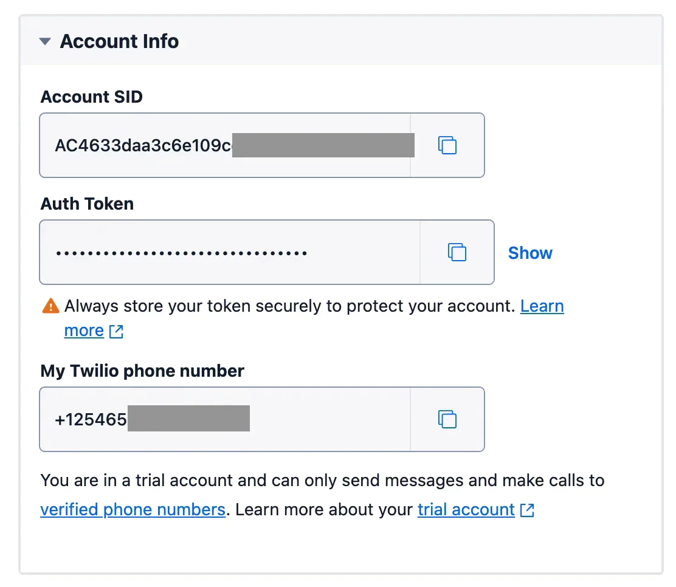Image resolution: width=676 pixels, height=587 pixels.
Task: Click the Auth Token label
Action: 87,204
